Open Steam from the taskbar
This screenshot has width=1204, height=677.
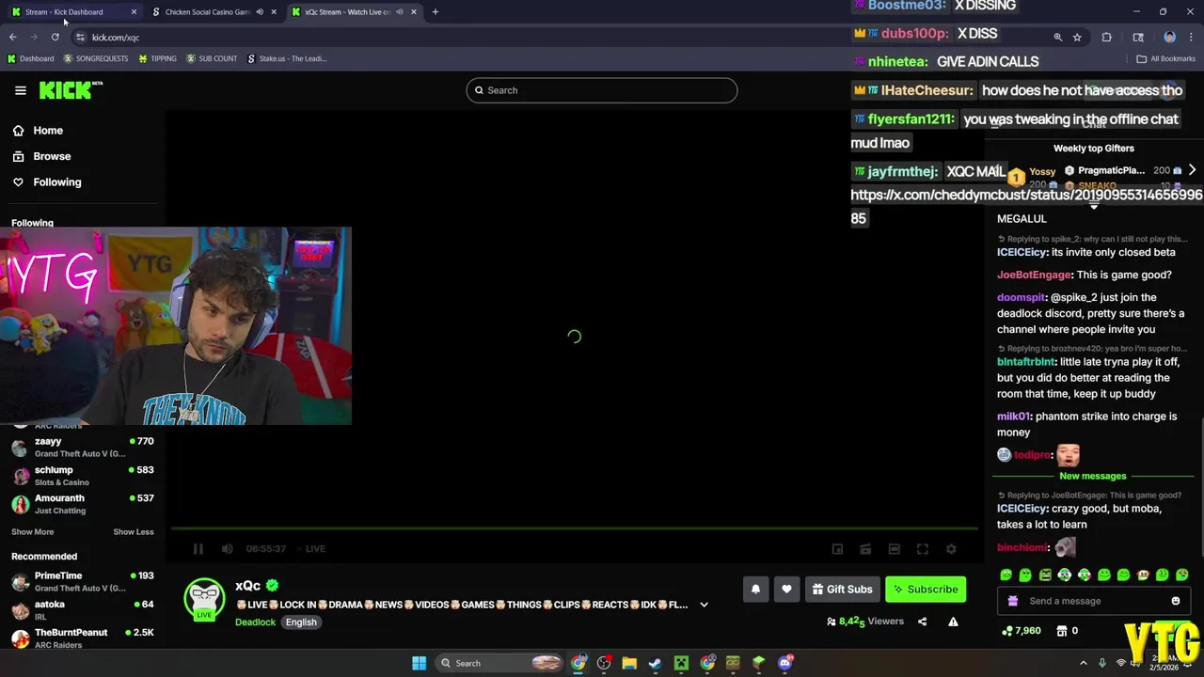[656, 663]
